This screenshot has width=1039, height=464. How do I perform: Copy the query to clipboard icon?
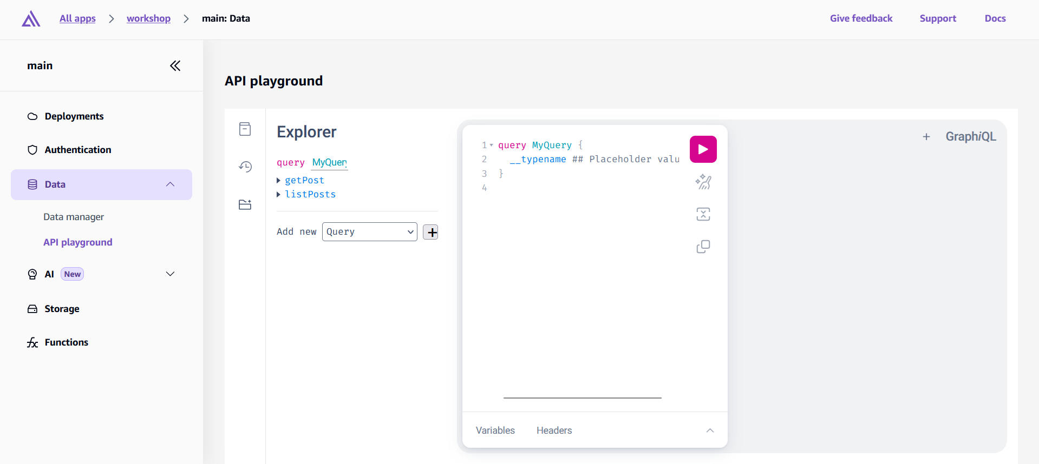point(703,247)
